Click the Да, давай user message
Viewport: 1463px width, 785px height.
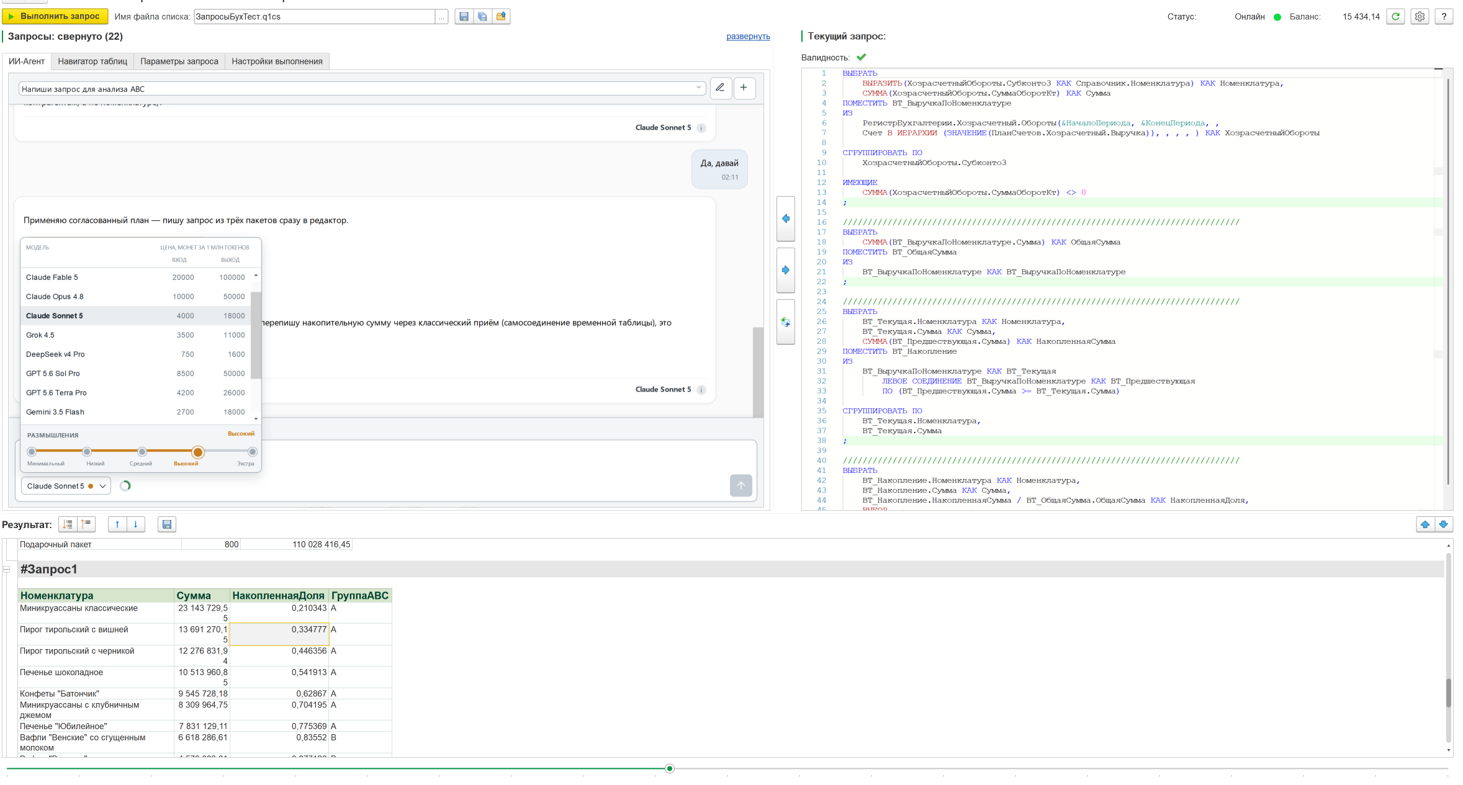(719, 169)
